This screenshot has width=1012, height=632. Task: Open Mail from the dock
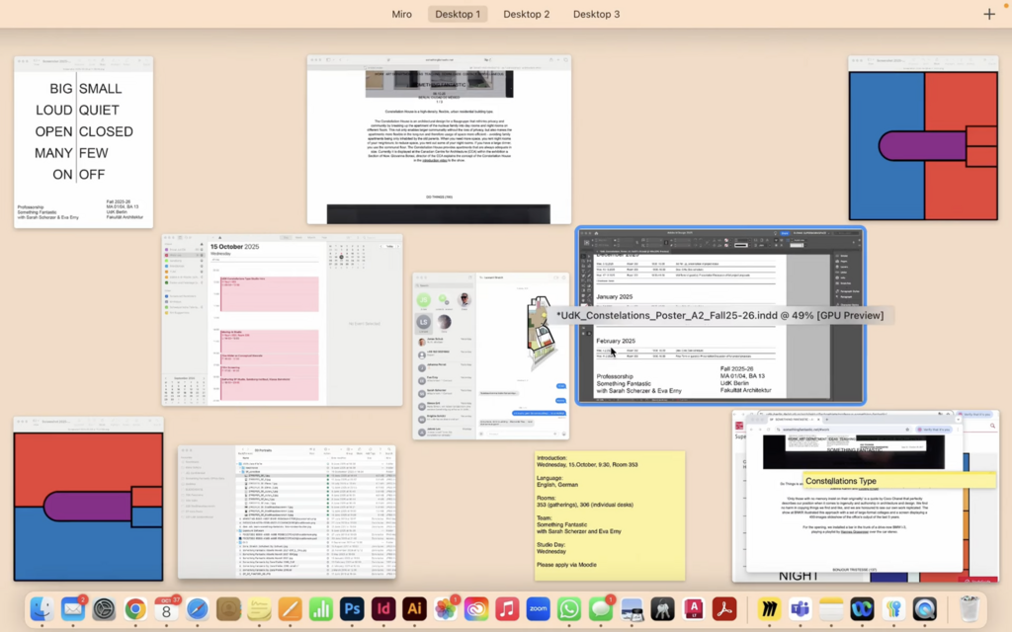(x=72, y=609)
